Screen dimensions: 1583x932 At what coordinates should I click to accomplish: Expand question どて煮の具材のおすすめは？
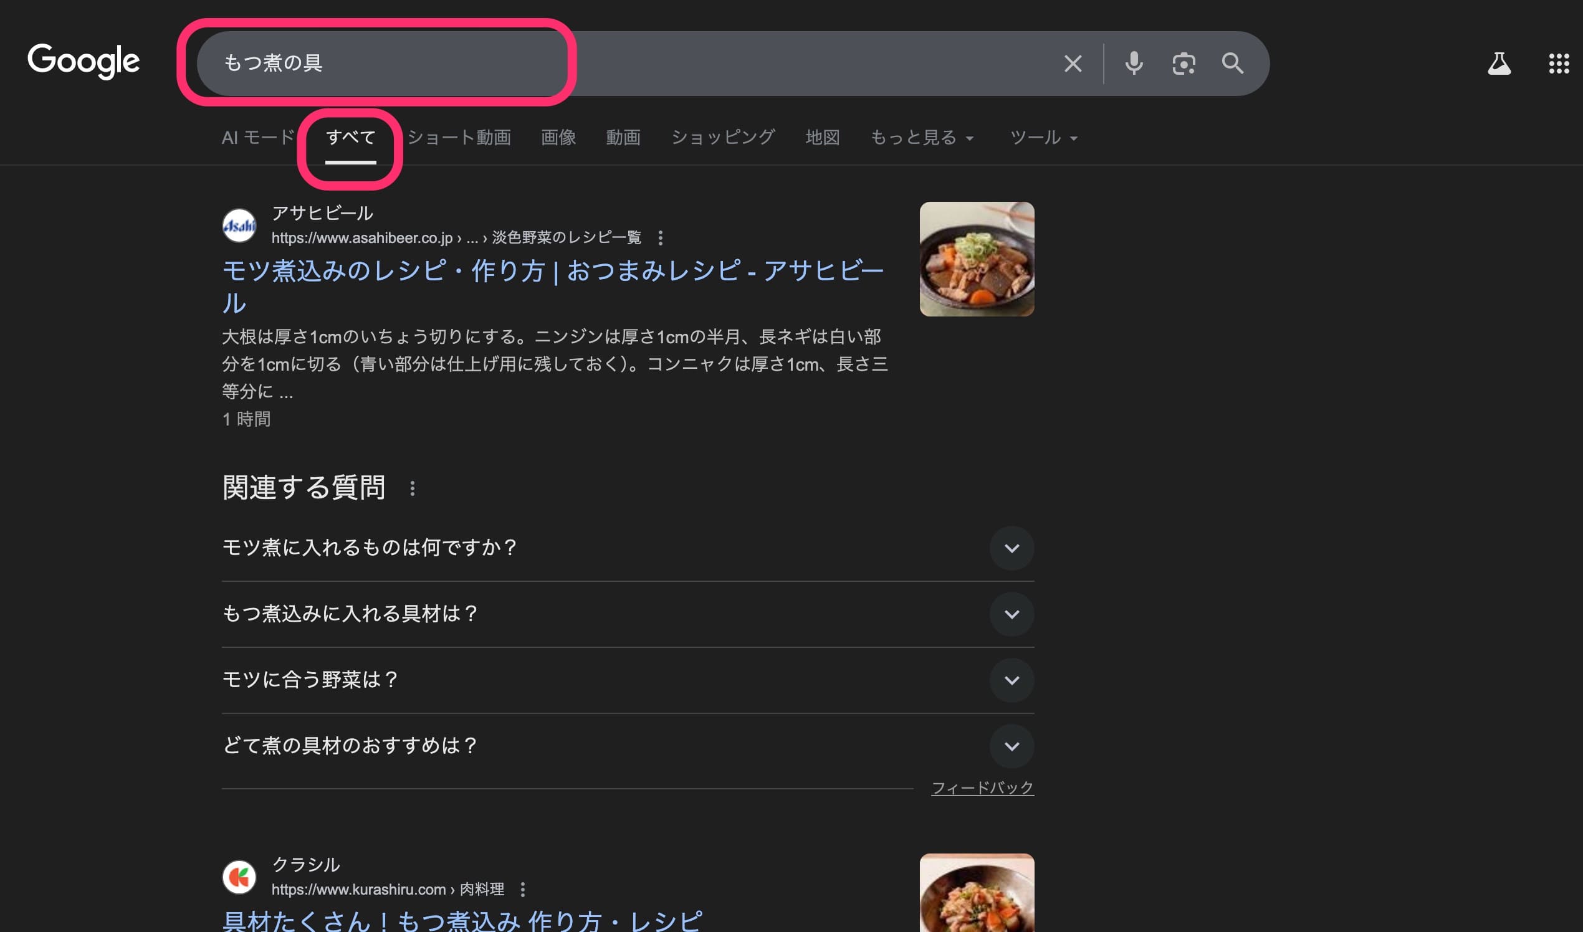1011,746
